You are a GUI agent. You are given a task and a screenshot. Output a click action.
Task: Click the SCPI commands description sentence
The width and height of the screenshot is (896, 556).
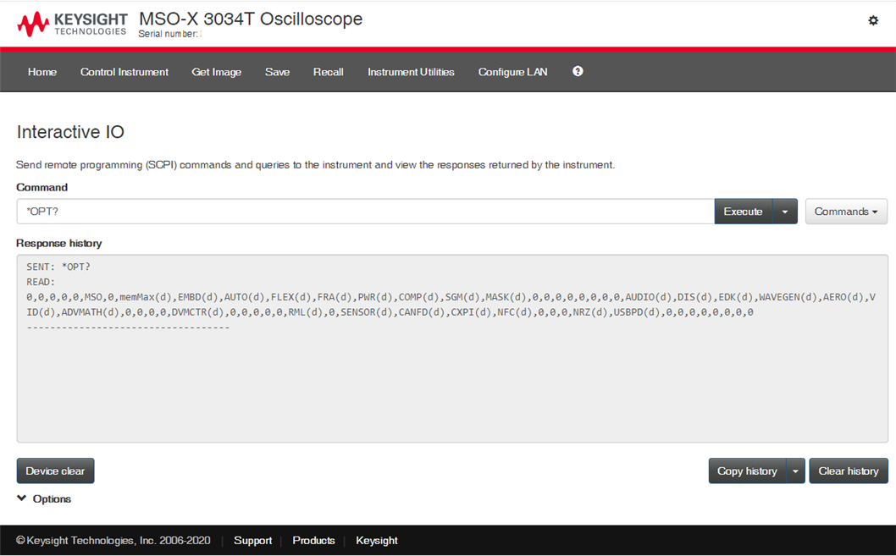[x=315, y=165]
